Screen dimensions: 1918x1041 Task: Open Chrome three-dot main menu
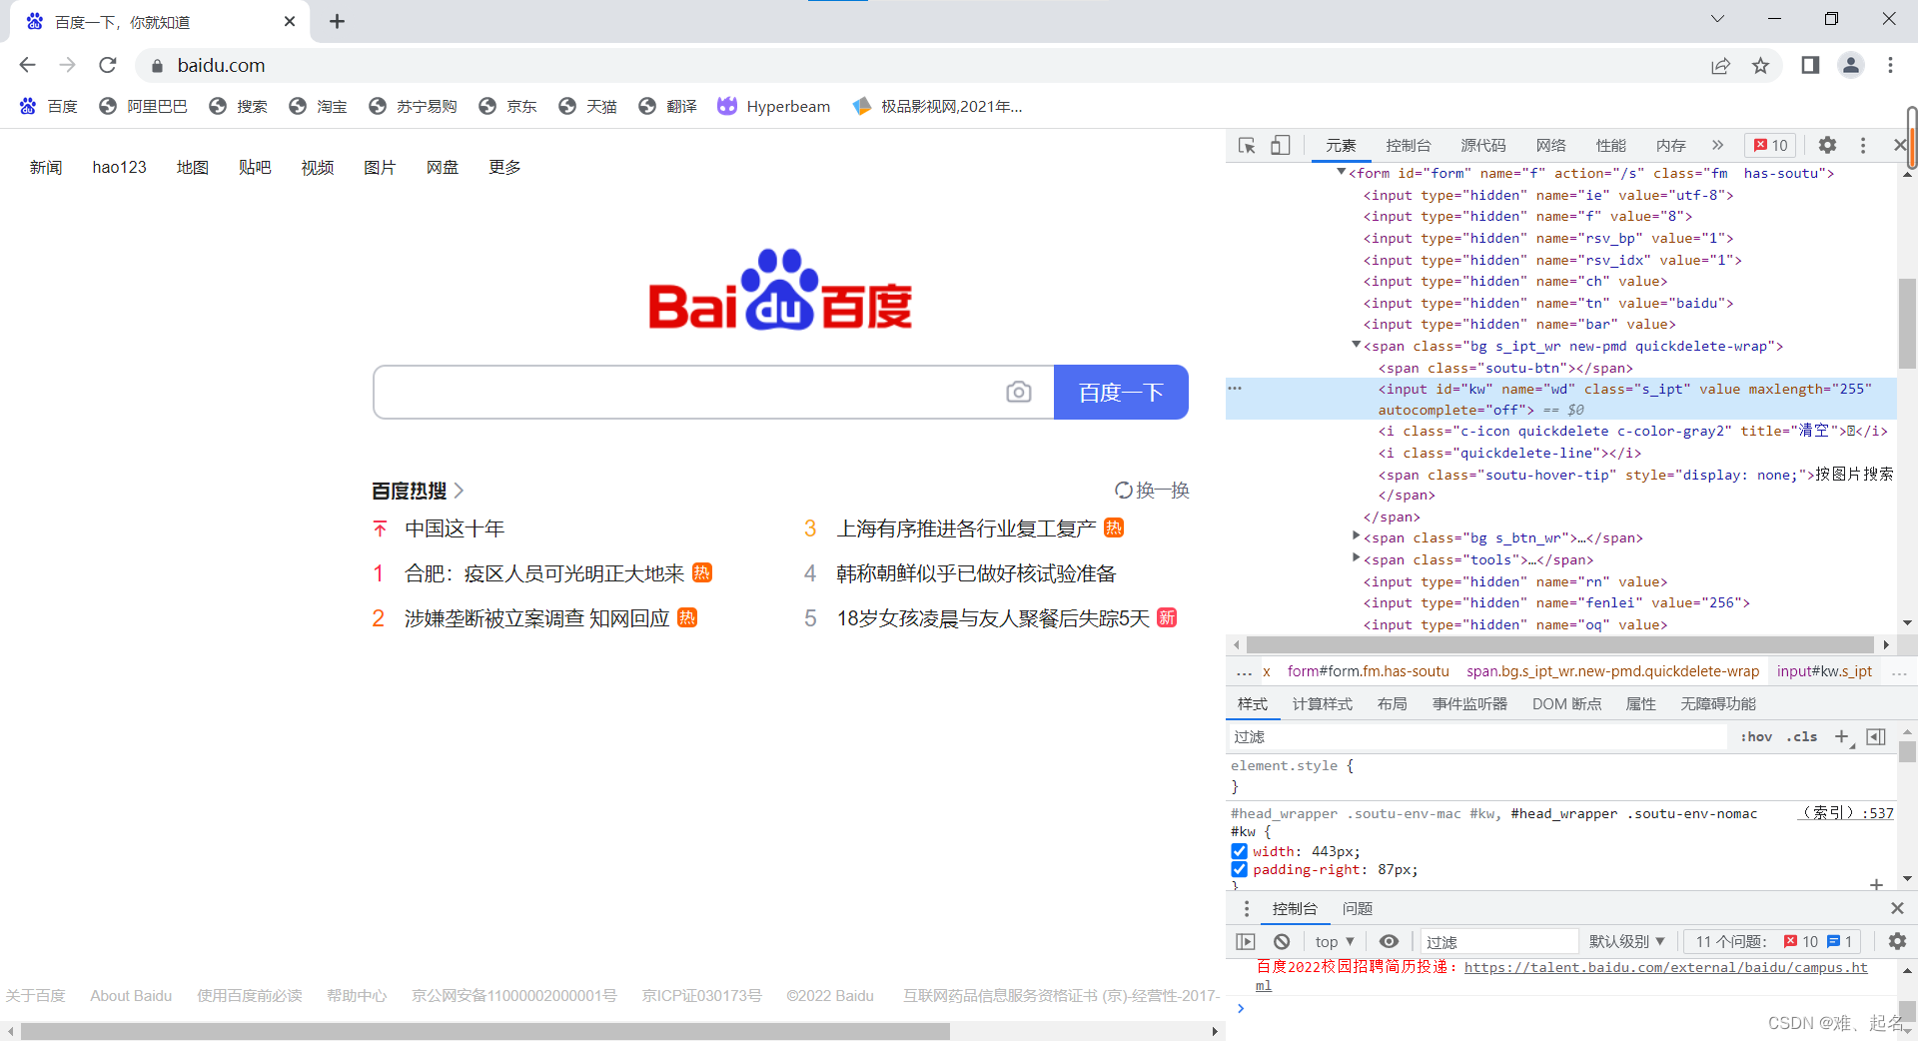1890,66
